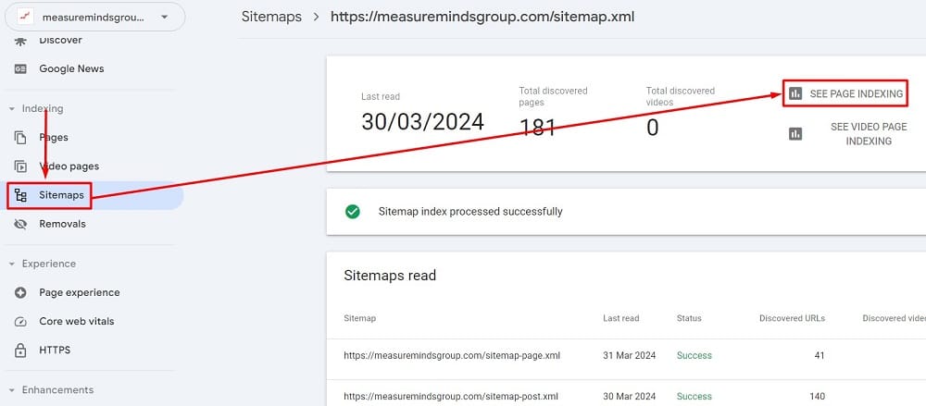
Task: Open the HTTPS report
Action: (x=55, y=351)
